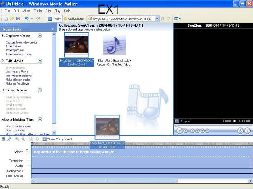Click the timeline horizontal scrollbar thumb

point(106,181)
